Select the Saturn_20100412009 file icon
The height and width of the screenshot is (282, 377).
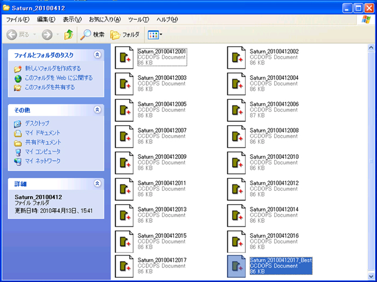pos(124,163)
